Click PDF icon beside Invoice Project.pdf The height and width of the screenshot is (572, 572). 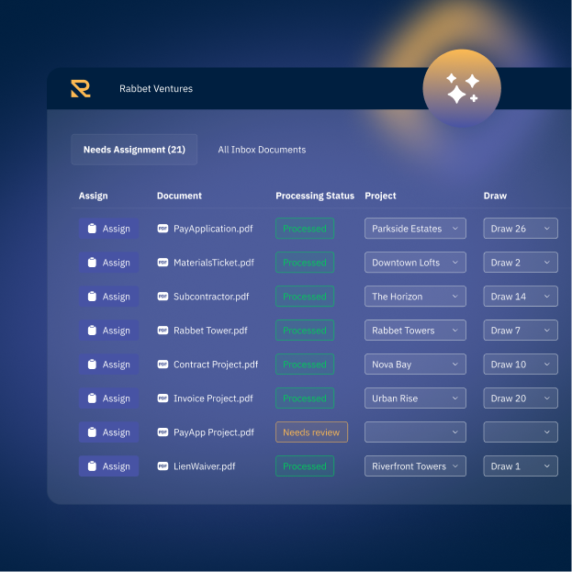(x=163, y=398)
